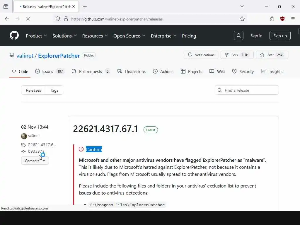Expand the Open Source menu
The width and height of the screenshot is (300, 225).
pyautogui.click(x=129, y=36)
